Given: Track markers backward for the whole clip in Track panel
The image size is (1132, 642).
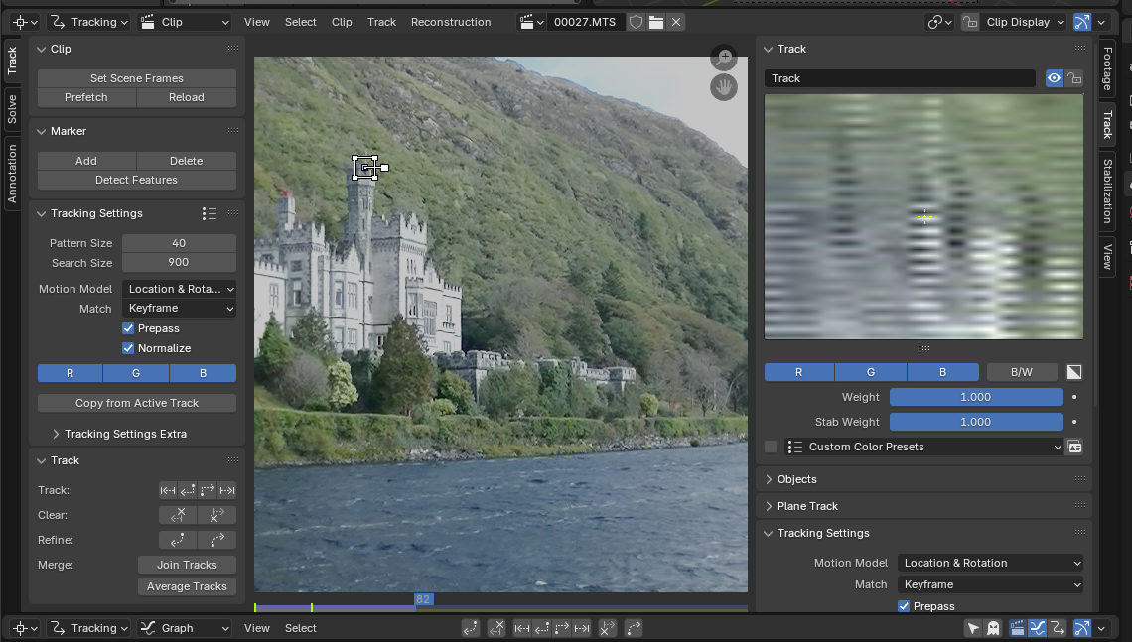Looking at the screenshot, I should (x=168, y=490).
